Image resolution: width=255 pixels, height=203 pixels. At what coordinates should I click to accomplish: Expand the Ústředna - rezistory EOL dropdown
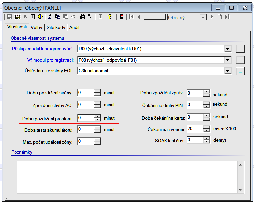click(x=228, y=71)
